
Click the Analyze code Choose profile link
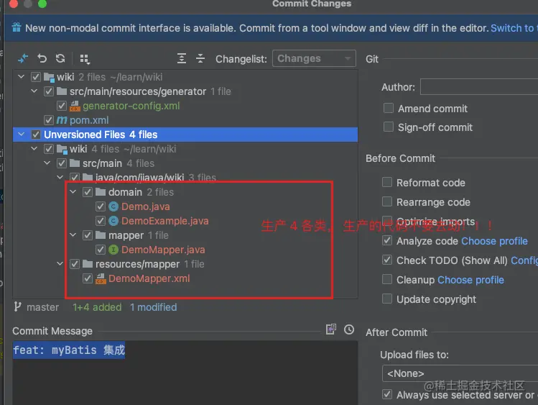coord(494,241)
